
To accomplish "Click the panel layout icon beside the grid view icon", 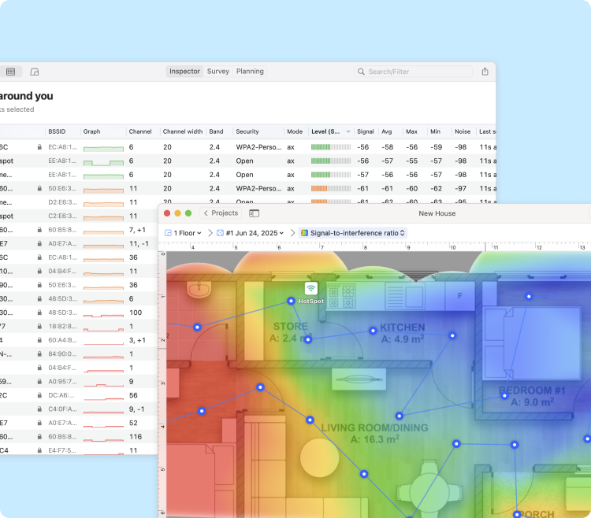I will coord(35,72).
